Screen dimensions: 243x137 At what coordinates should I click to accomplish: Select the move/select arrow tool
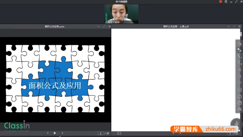[240, 50]
